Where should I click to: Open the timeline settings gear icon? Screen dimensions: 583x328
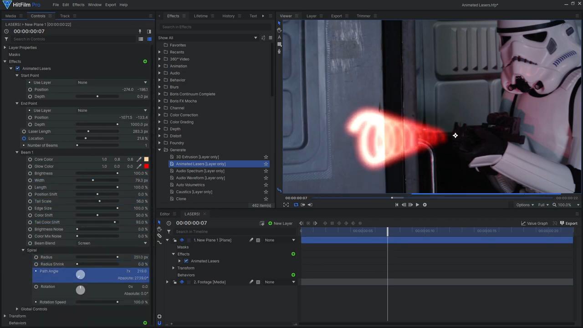click(159, 317)
